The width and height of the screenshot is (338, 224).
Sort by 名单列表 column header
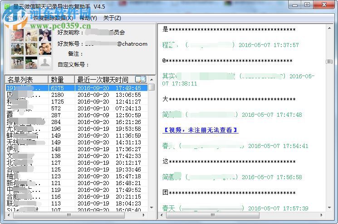click(x=26, y=80)
